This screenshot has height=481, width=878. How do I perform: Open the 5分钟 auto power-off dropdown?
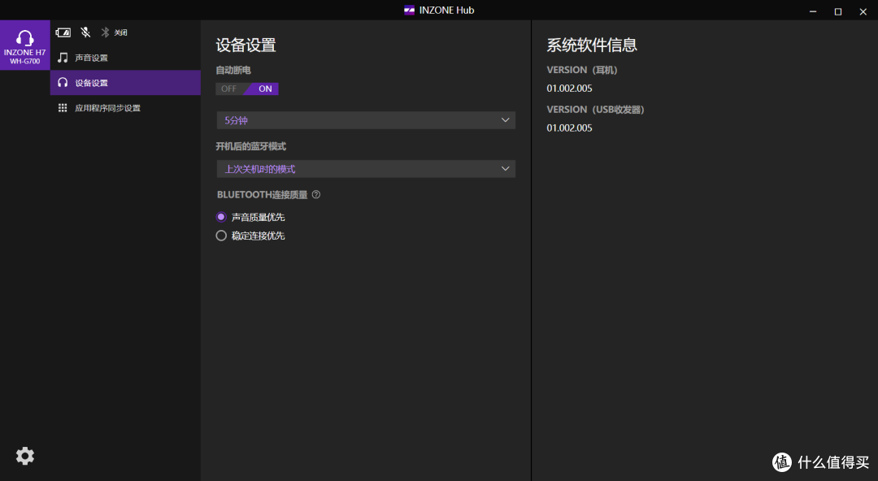click(366, 120)
